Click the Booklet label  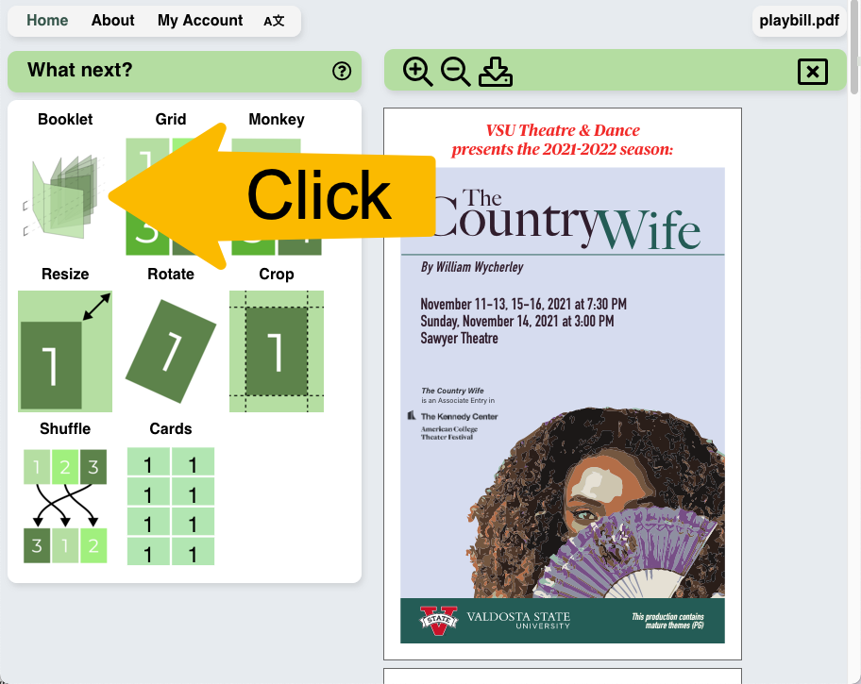pyautogui.click(x=65, y=119)
